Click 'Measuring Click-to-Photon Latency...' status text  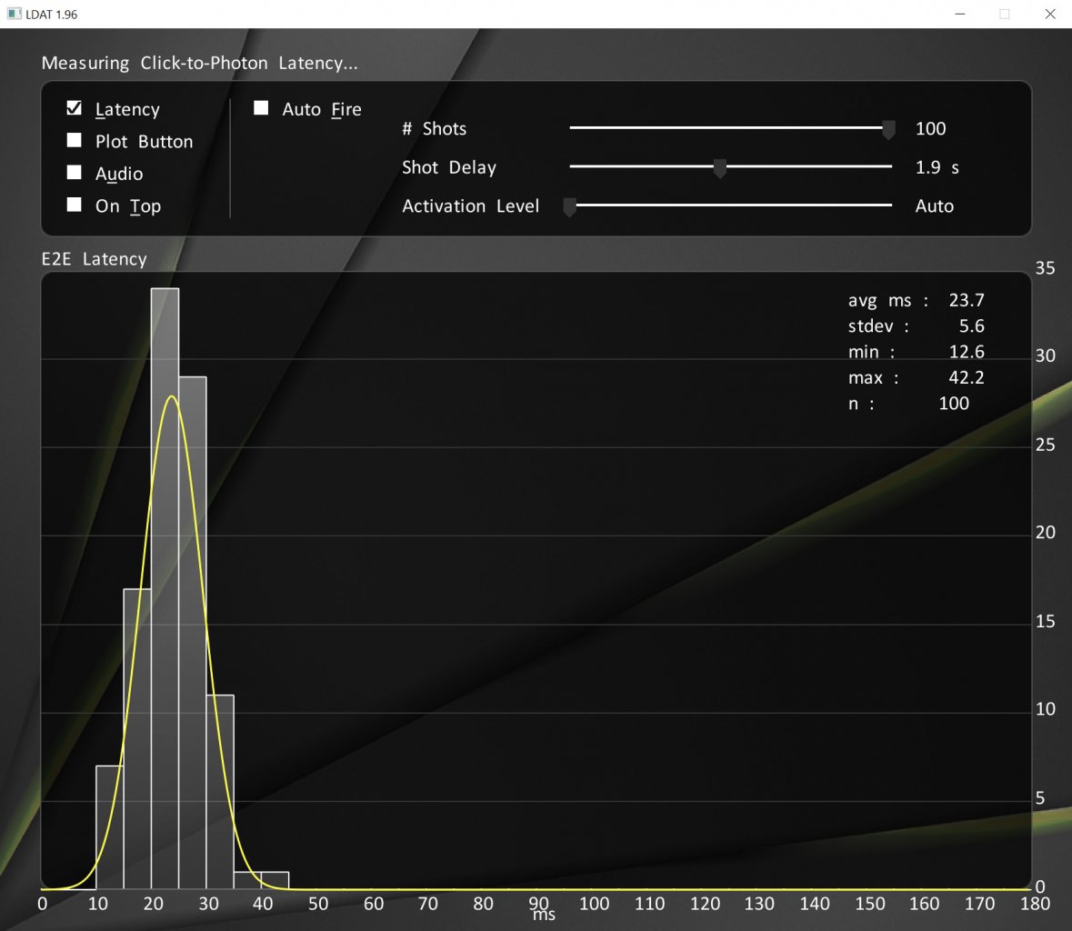coord(200,63)
